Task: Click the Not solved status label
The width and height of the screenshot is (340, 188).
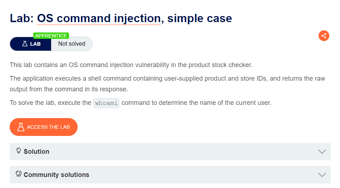Action: pos(72,44)
